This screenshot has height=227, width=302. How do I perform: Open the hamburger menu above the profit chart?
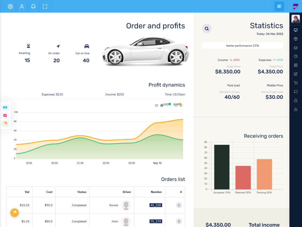click(x=157, y=105)
